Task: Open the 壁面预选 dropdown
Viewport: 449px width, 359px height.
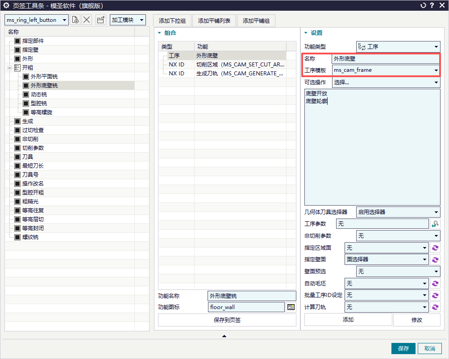Action: (398, 271)
